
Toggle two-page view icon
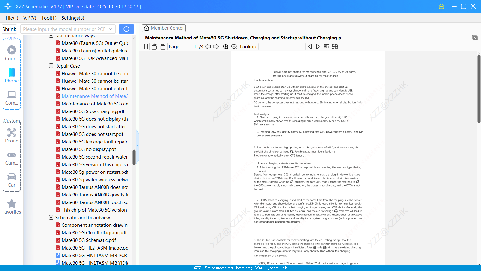coord(145,46)
